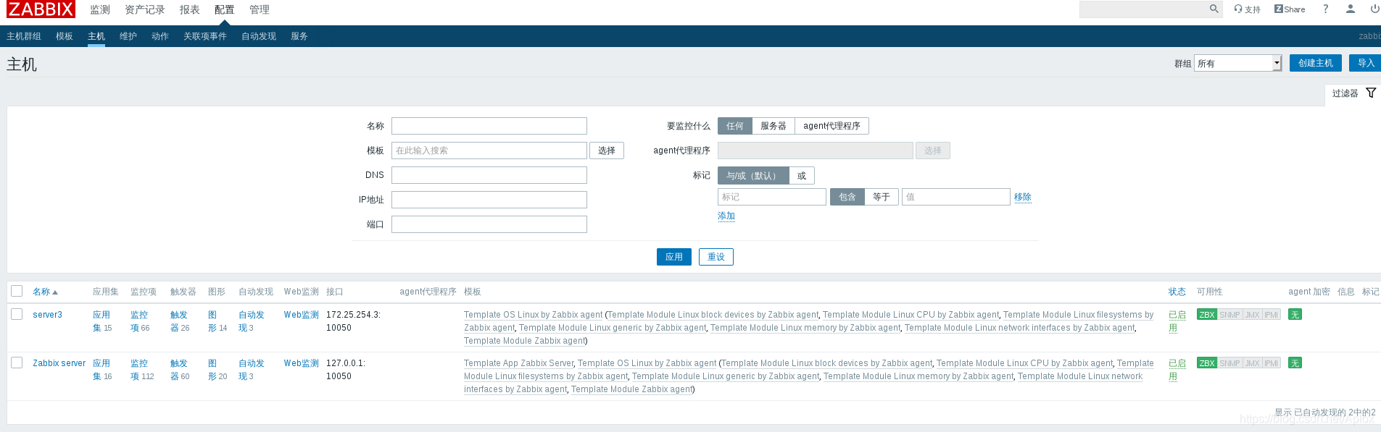Image resolution: width=1381 pixels, height=432 pixels.
Task: Open the support headset link
Action: click(1247, 9)
